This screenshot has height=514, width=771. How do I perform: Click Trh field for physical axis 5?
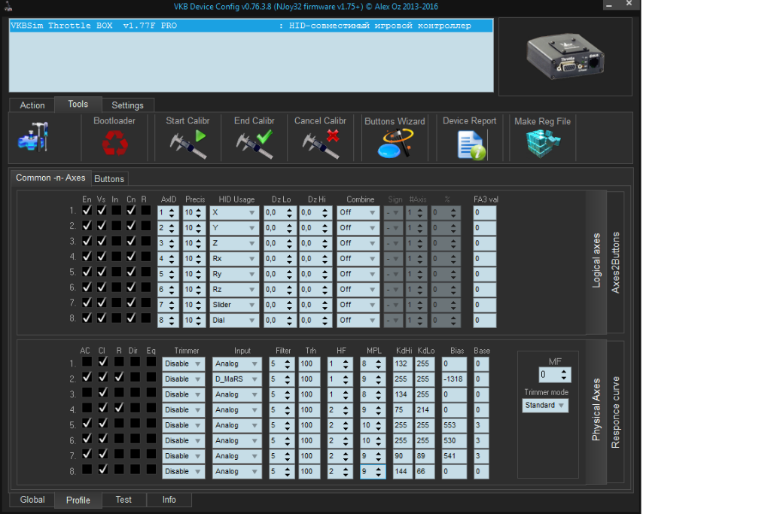pos(309,425)
